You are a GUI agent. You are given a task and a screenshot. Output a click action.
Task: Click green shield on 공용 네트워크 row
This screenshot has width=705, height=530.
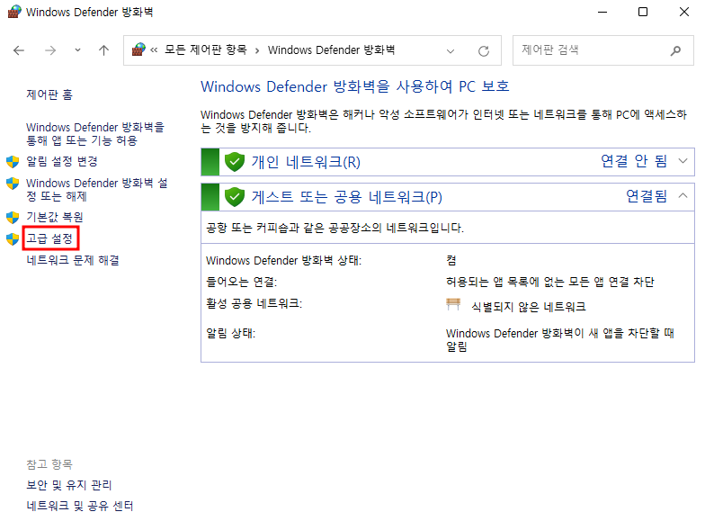click(234, 197)
